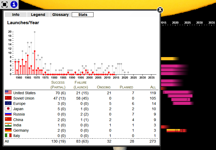Click the All row failure total 83 (63)

click(82, 141)
